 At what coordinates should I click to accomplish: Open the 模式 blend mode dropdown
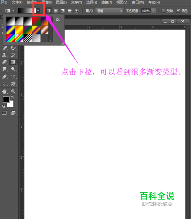109,11
